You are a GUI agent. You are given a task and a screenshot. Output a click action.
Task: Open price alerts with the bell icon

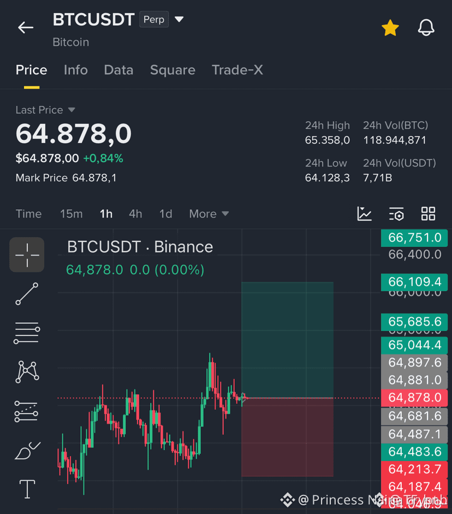(x=426, y=27)
